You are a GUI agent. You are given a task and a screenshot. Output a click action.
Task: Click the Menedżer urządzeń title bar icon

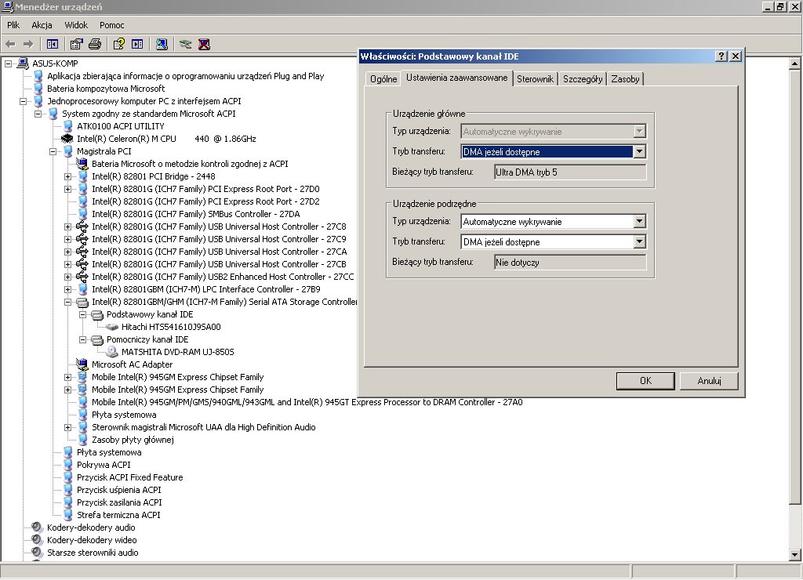coord(8,6)
